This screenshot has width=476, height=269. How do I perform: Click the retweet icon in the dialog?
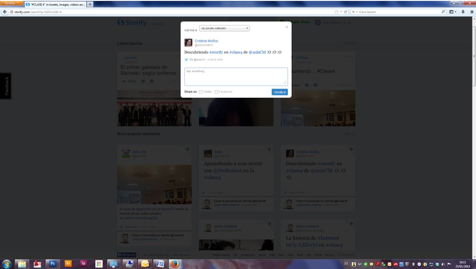click(191, 59)
